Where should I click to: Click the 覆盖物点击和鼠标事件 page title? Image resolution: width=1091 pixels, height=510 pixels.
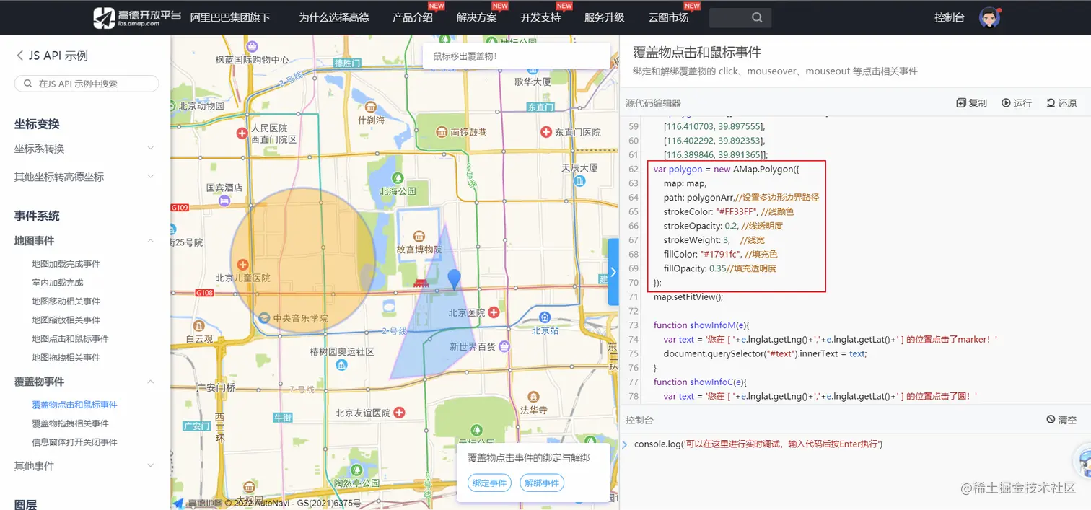(x=696, y=53)
